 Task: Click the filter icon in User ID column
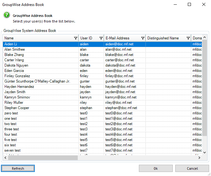[101, 38]
